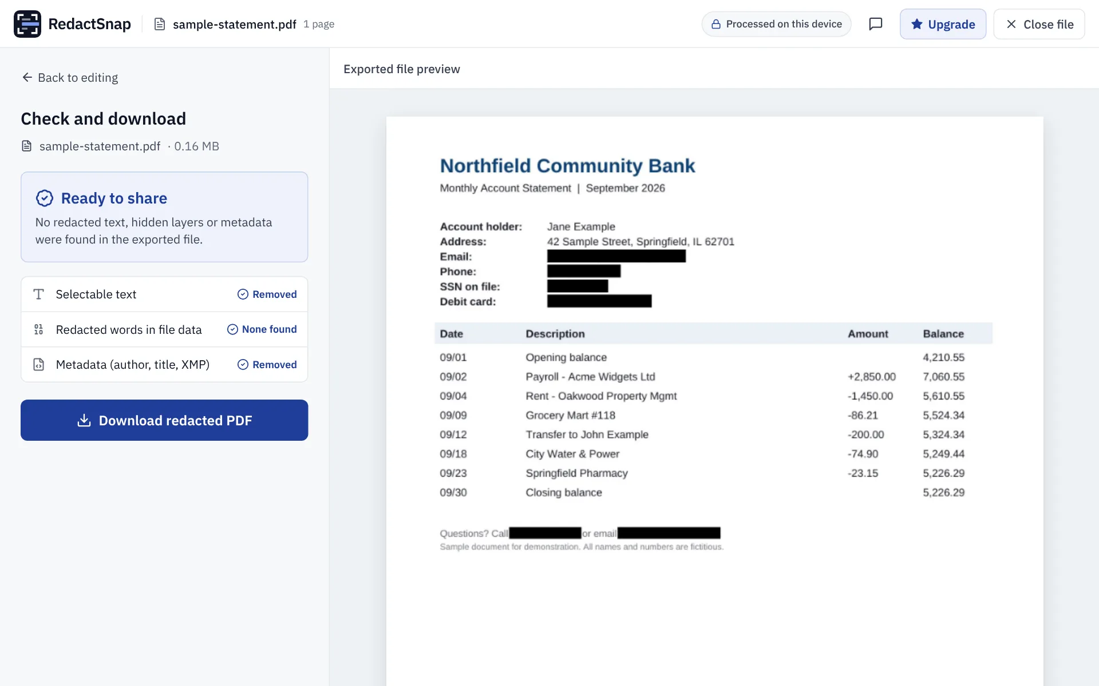Click the star icon on Upgrade button

[x=917, y=24]
